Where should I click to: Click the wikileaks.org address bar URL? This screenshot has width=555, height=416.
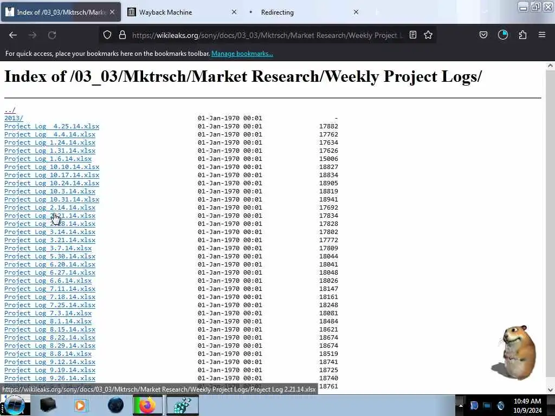(x=267, y=35)
